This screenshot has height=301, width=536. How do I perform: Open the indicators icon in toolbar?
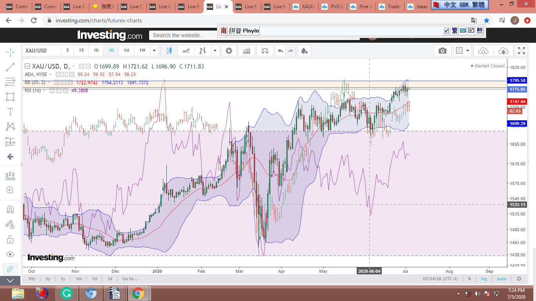tap(247, 51)
